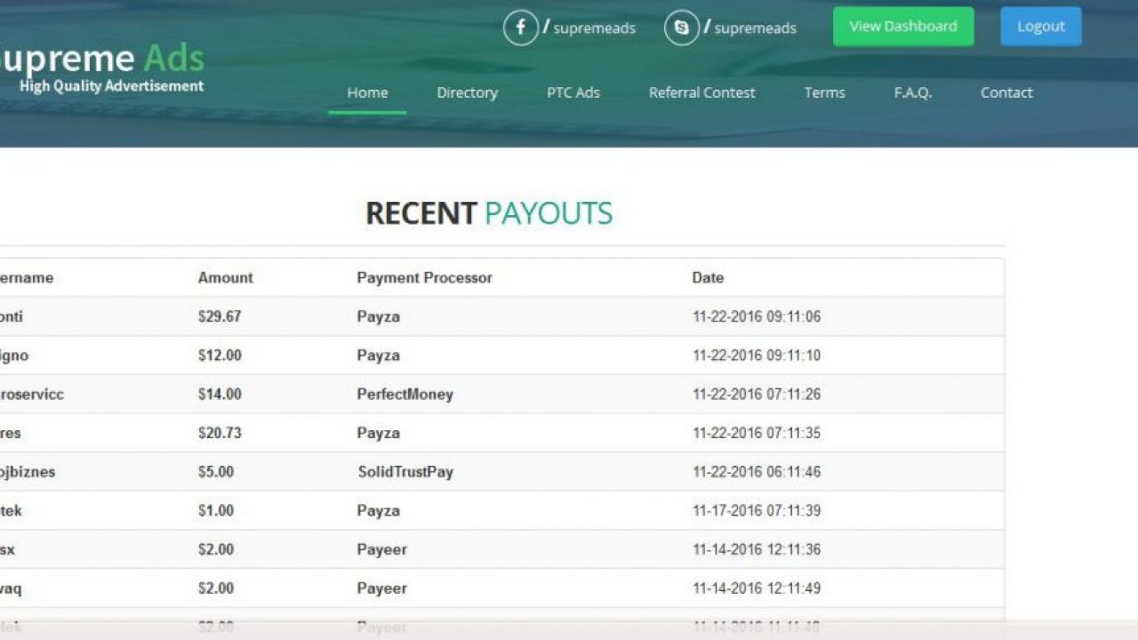
Task: Click the Facebook circle icon
Action: point(521,28)
